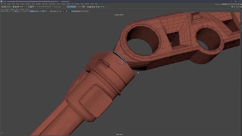Click the Redo icon
Screen dimensions: 242x136
coord(22,7)
